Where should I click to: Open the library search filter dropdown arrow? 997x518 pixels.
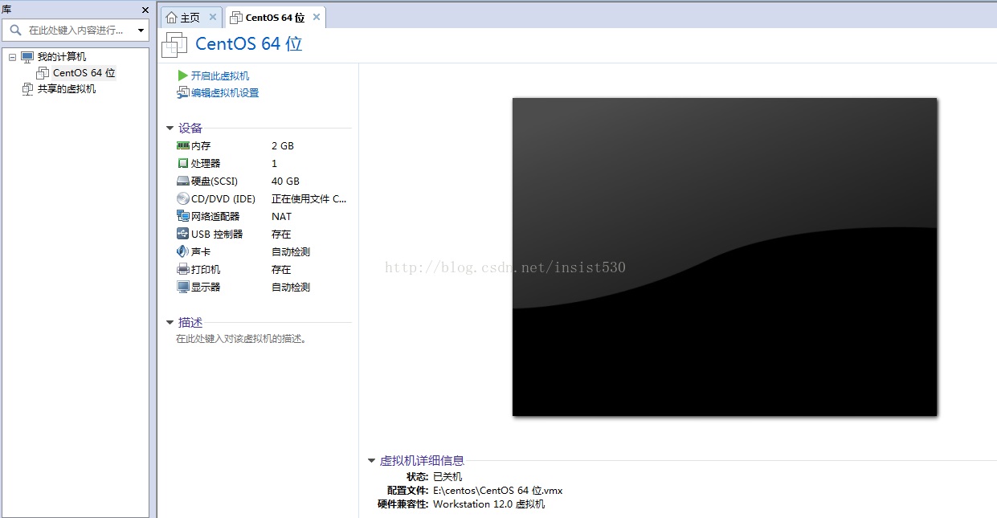[x=141, y=31]
